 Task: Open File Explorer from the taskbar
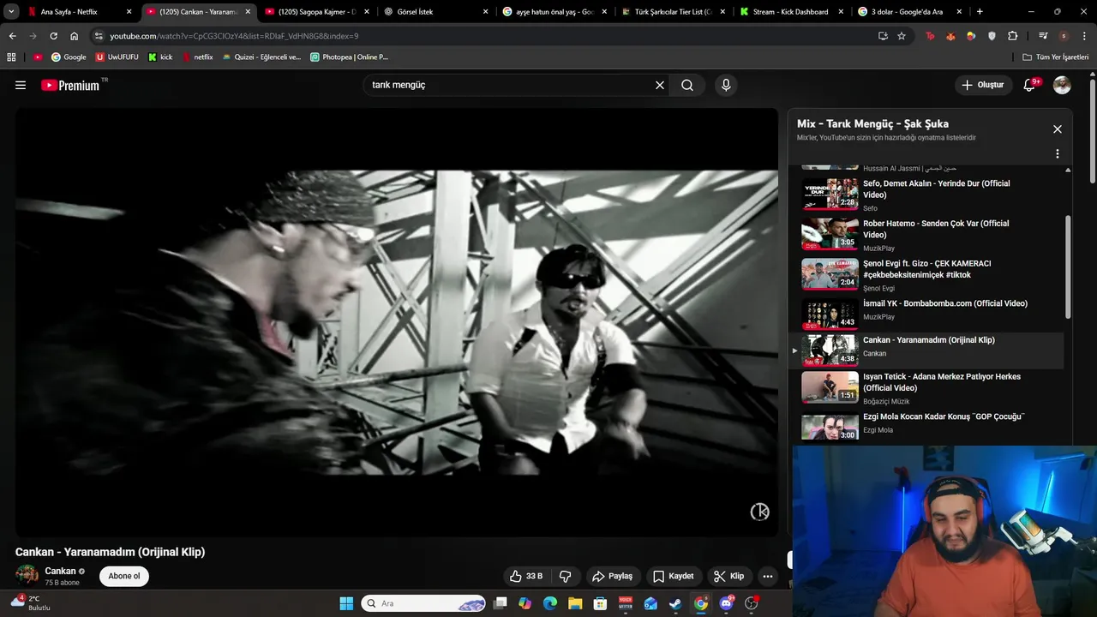click(575, 603)
